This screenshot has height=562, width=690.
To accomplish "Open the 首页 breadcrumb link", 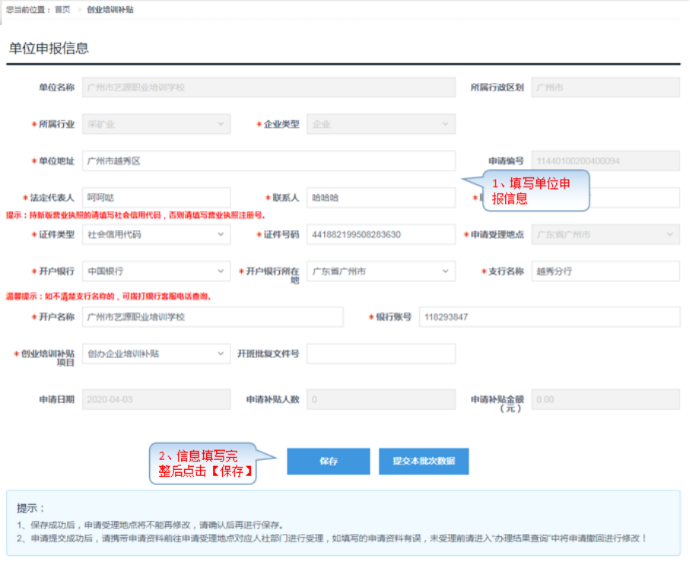I will coord(62,10).
